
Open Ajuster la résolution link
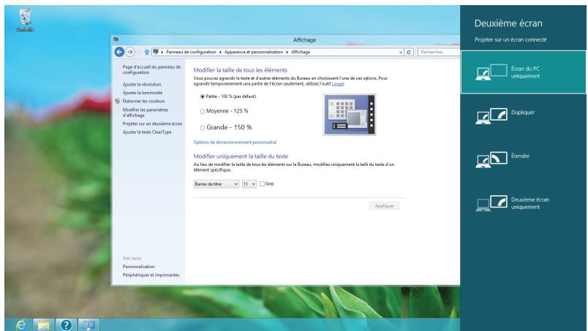click(x=142, y=84)
